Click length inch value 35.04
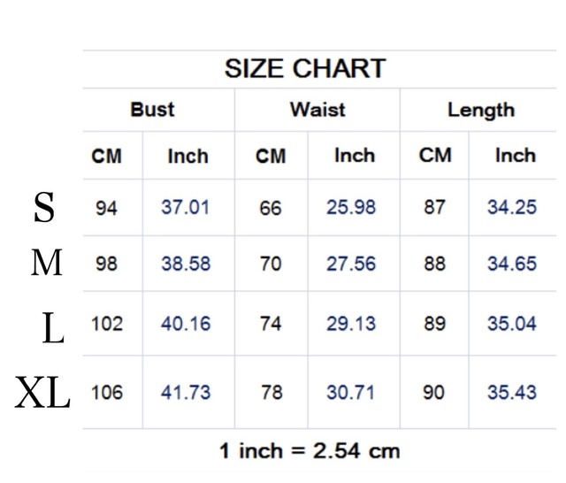 point(512,324)
